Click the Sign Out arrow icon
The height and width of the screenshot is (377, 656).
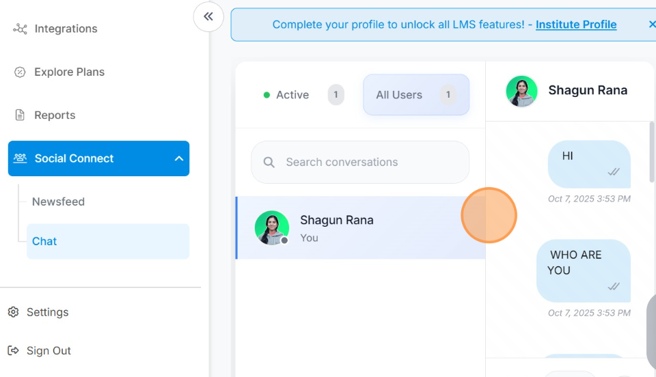pyautogui.click(x=13, y=350)
